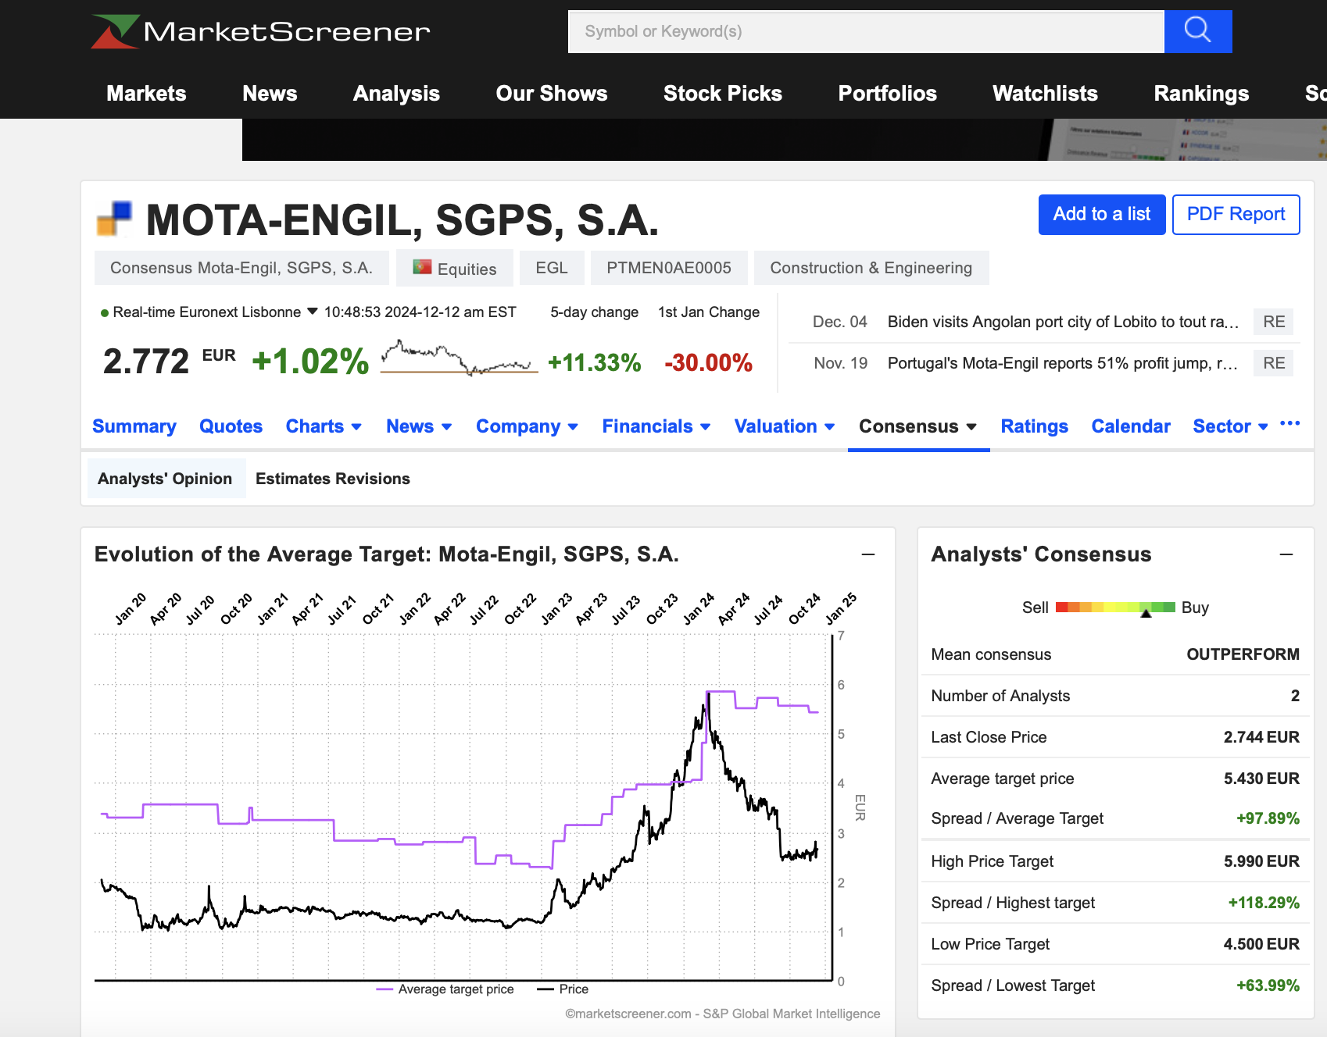
Task: Click the blue search magnifier button
Action: pyautogui.click(x=1197, y=31)
